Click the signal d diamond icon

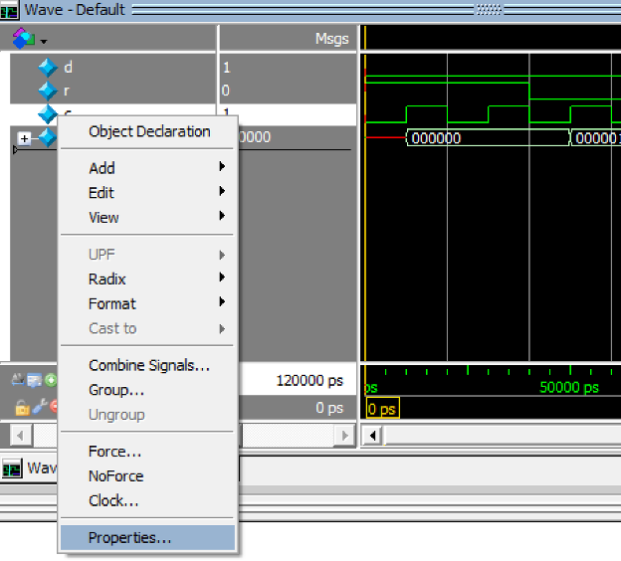point(47,68)
